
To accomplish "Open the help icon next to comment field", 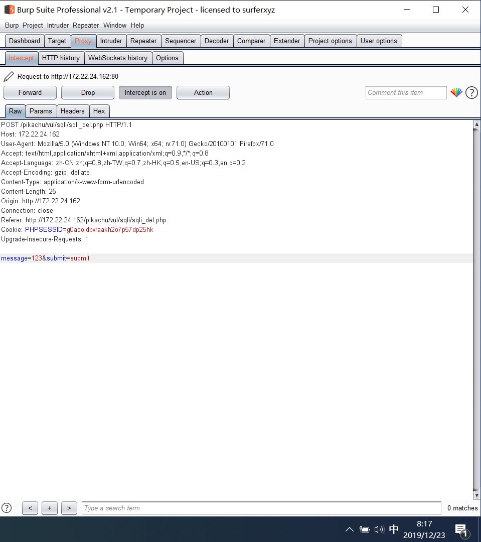I will point(471,93).
